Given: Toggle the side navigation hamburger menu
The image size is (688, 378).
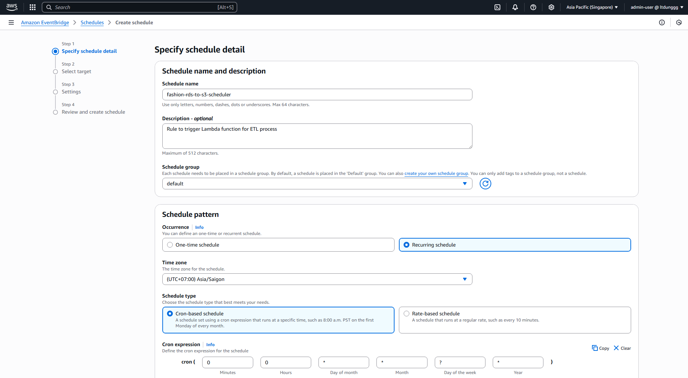Looking at the screenshot, I should point(11,22).
